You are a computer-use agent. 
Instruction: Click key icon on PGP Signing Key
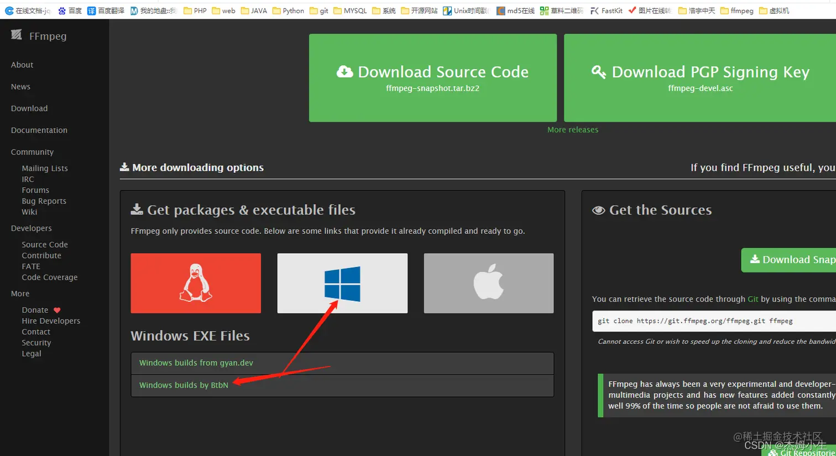(x=599, y=72)
